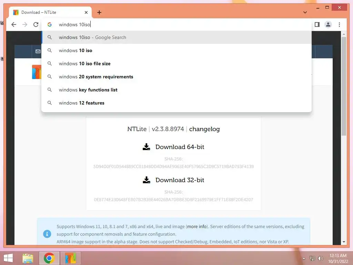Image resolution: width=353 pixels, height=265 pixels.
Task: Choose the 'windows 10 iso' suggestion
Action: pos(176,50)
